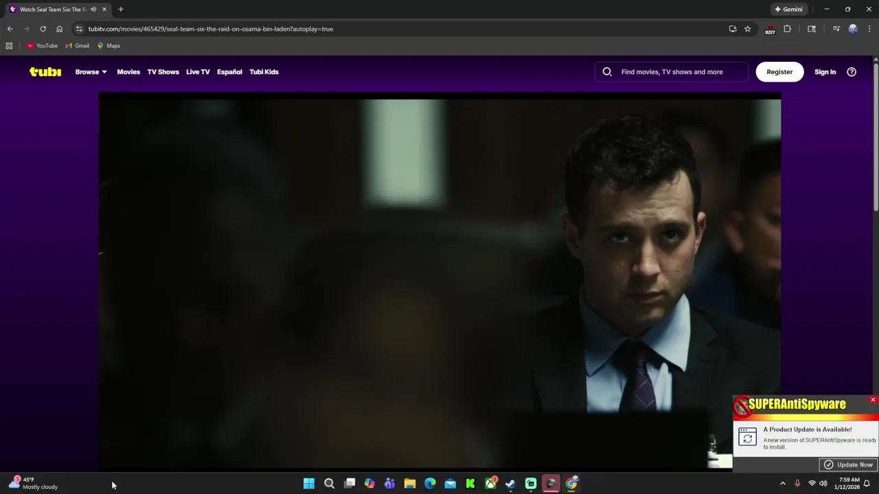
Task: Click the tubitv.com address bar URL
Action: (x=210, y=29)
